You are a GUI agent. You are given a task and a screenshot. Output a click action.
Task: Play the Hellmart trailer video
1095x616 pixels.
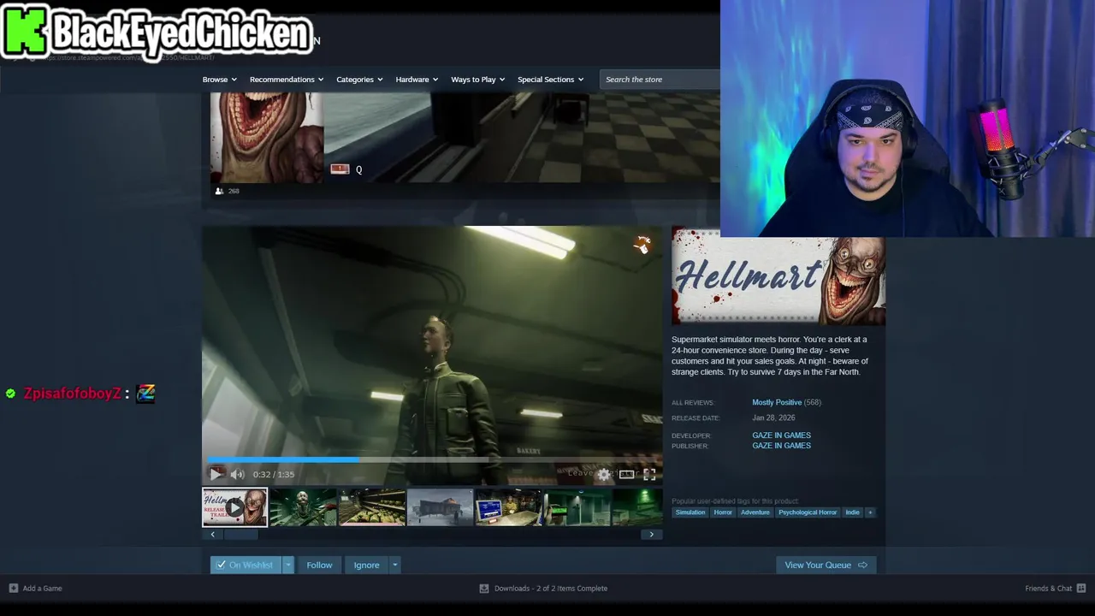click(216, 474)
